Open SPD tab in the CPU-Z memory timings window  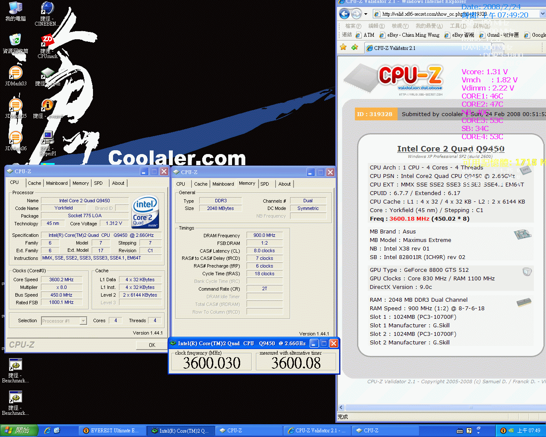pos(265,184)
